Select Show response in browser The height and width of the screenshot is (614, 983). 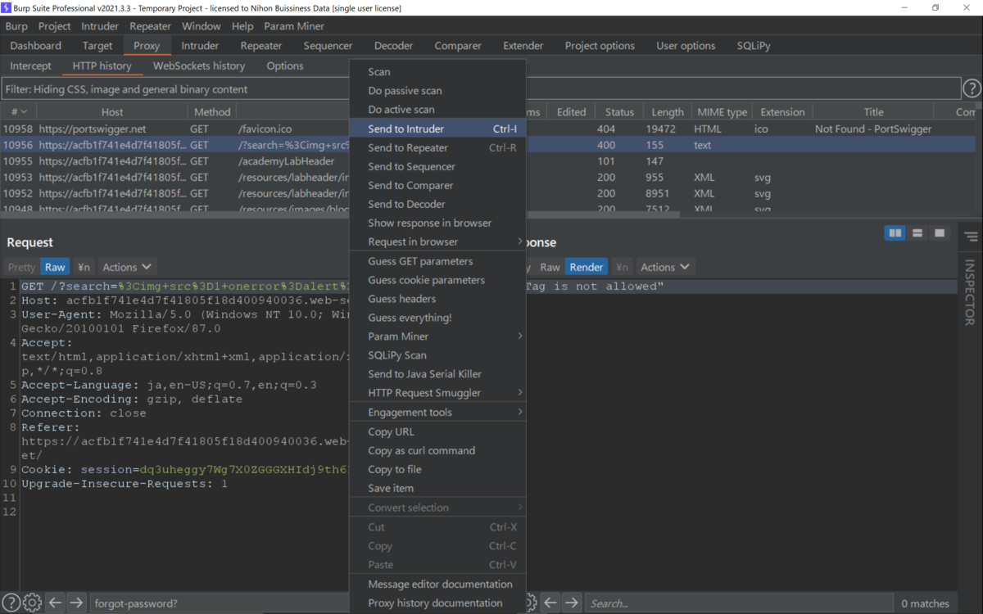pos(437,223)
